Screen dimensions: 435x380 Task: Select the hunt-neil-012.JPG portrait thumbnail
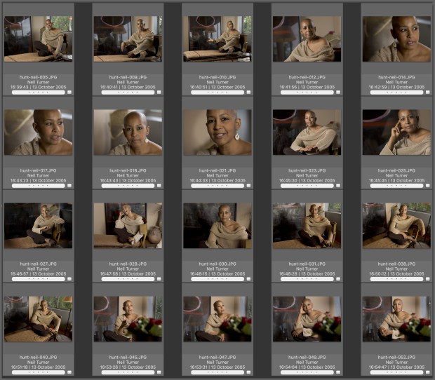click(x=307, y=39)
